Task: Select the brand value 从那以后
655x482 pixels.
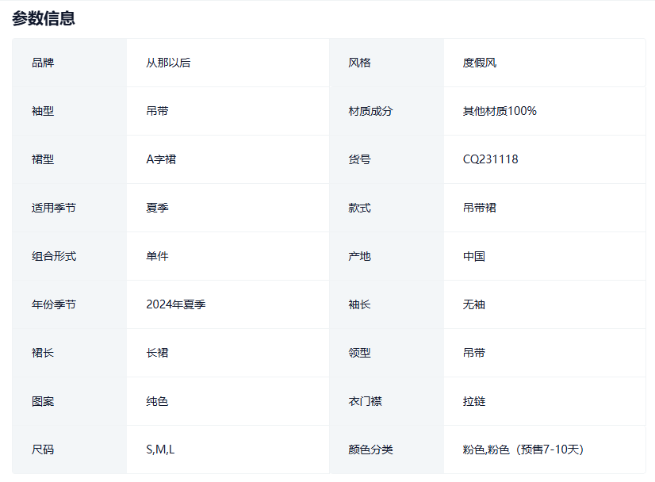Action: [x=168, y=63]
